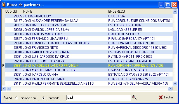Click address R ATILIO MAROTTI PROX 1032
Viewport: 179px width, 104px height.
[130, 57]
